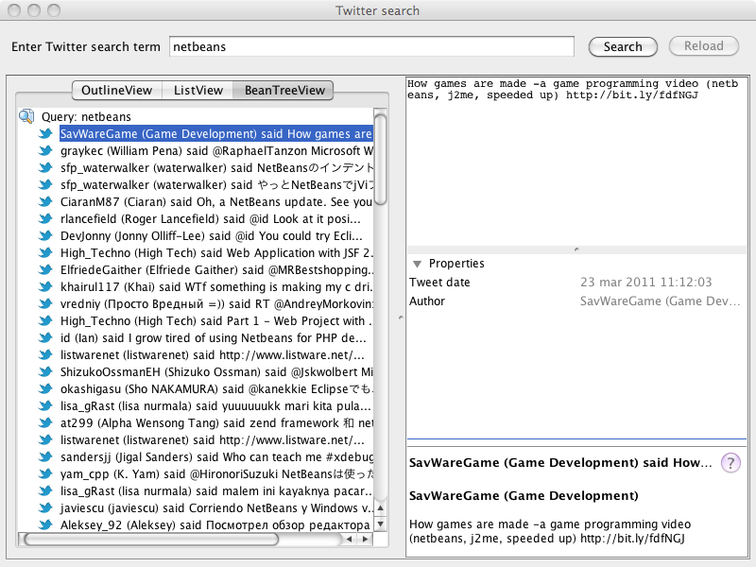Image resolution: width=756 pixels, height=567 pixels.
Task: Click the bird icon beside at299 tweet
Action: coord(45,422)
